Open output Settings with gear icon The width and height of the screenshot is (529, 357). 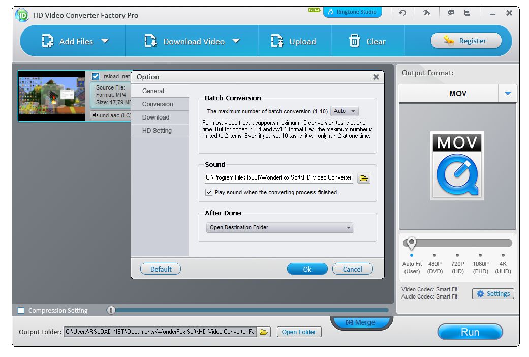click(x=493, y=294)
